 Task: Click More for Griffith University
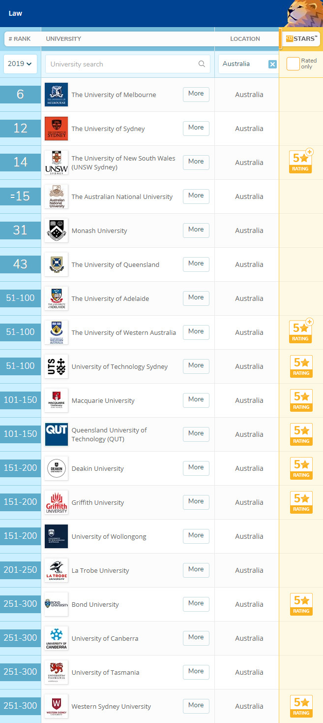tap(196, 502)
